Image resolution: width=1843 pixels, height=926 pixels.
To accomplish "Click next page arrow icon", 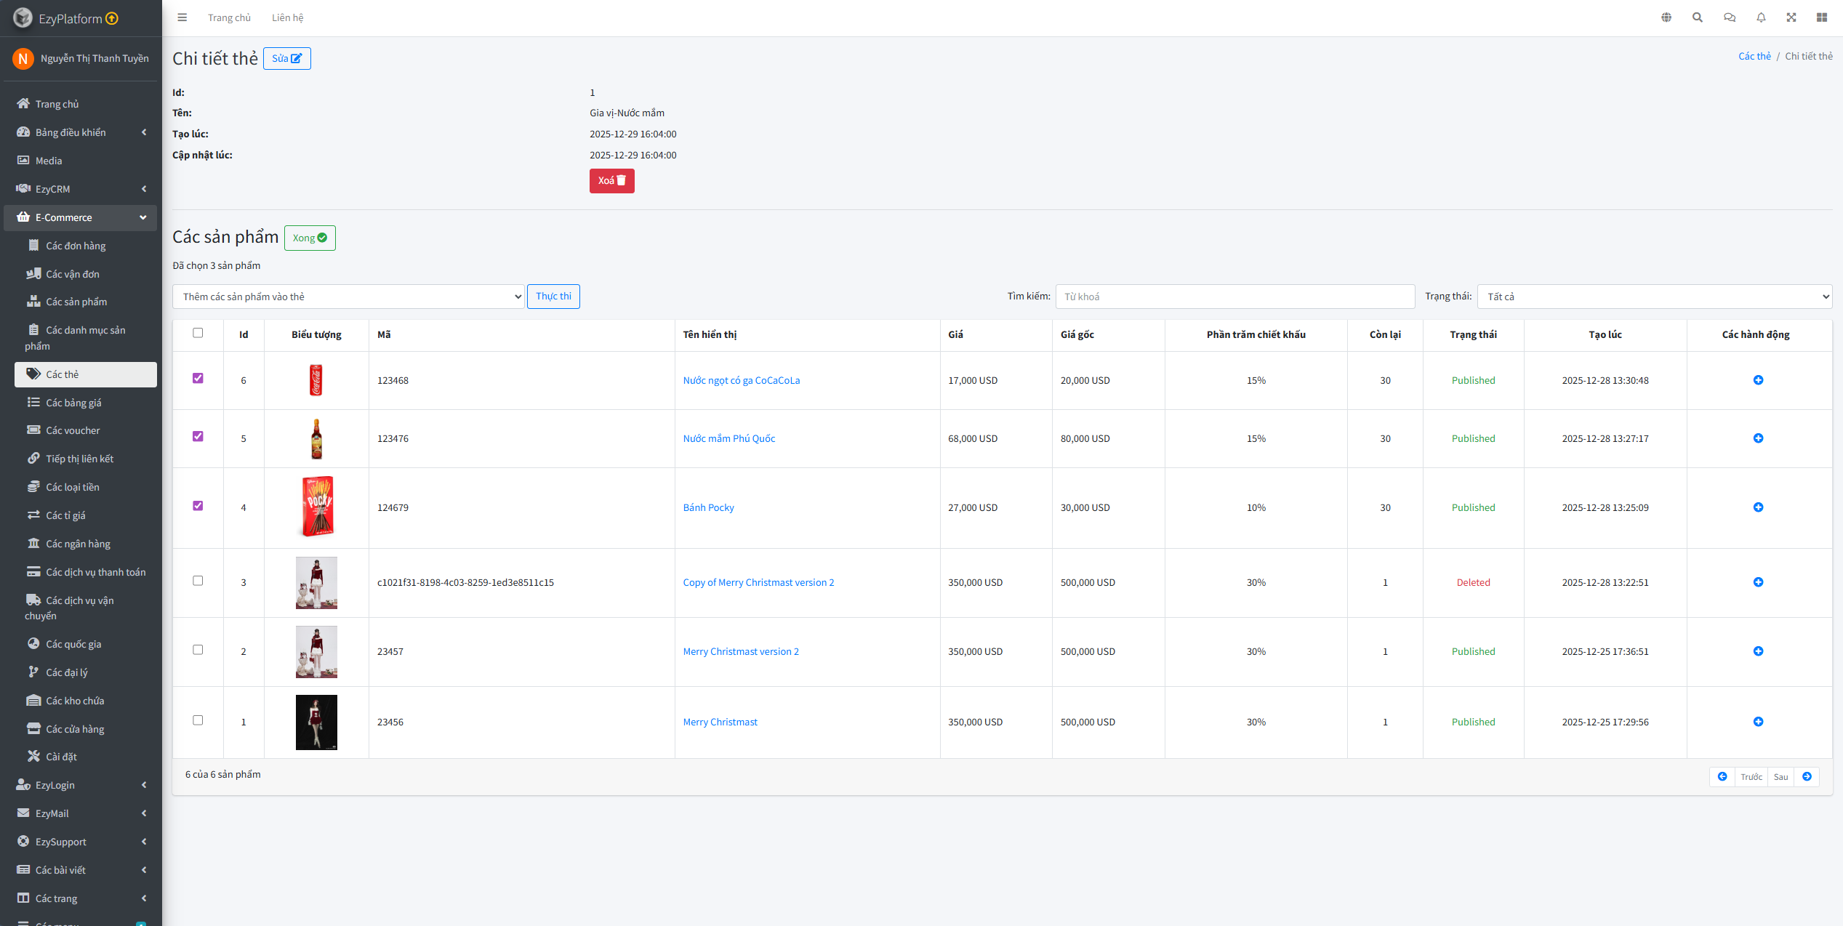I will pos(1807,777).
